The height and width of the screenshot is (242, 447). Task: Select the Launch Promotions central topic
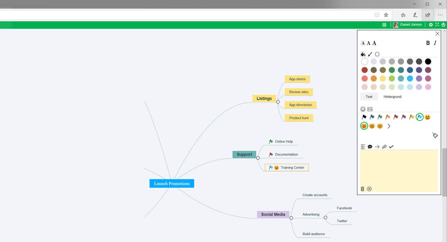click(172, 183)
